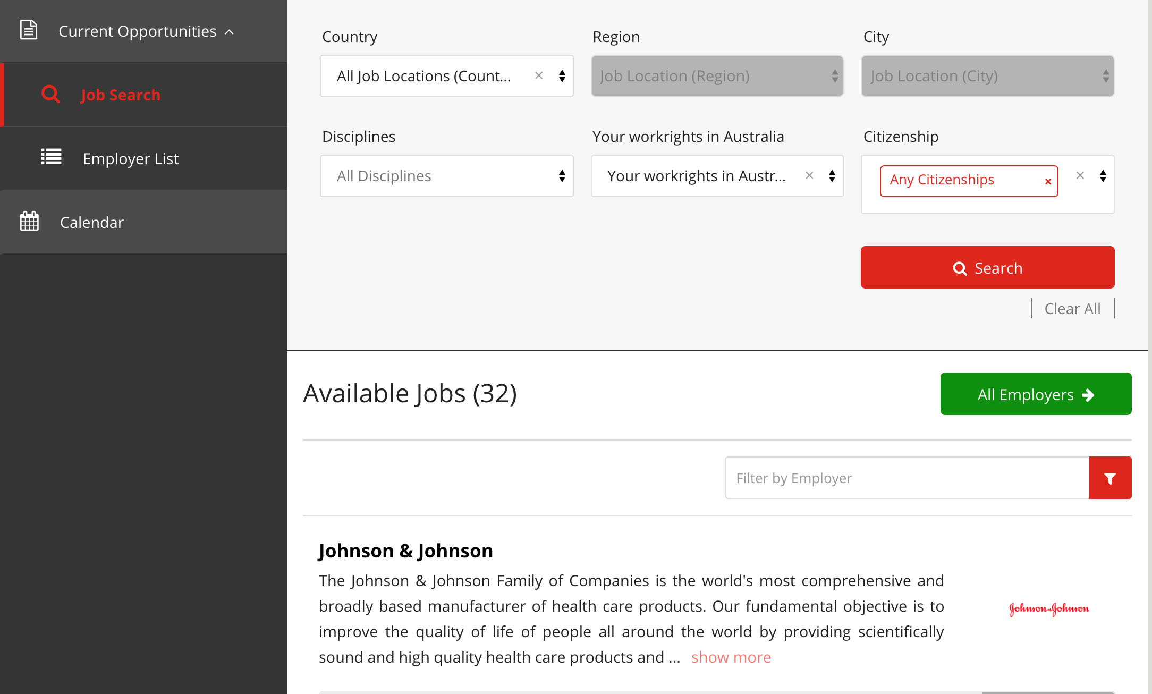This screenshot has height=694, width=1152.
Task: Open the All Disciplines dropdown
Action: point(447,176)
